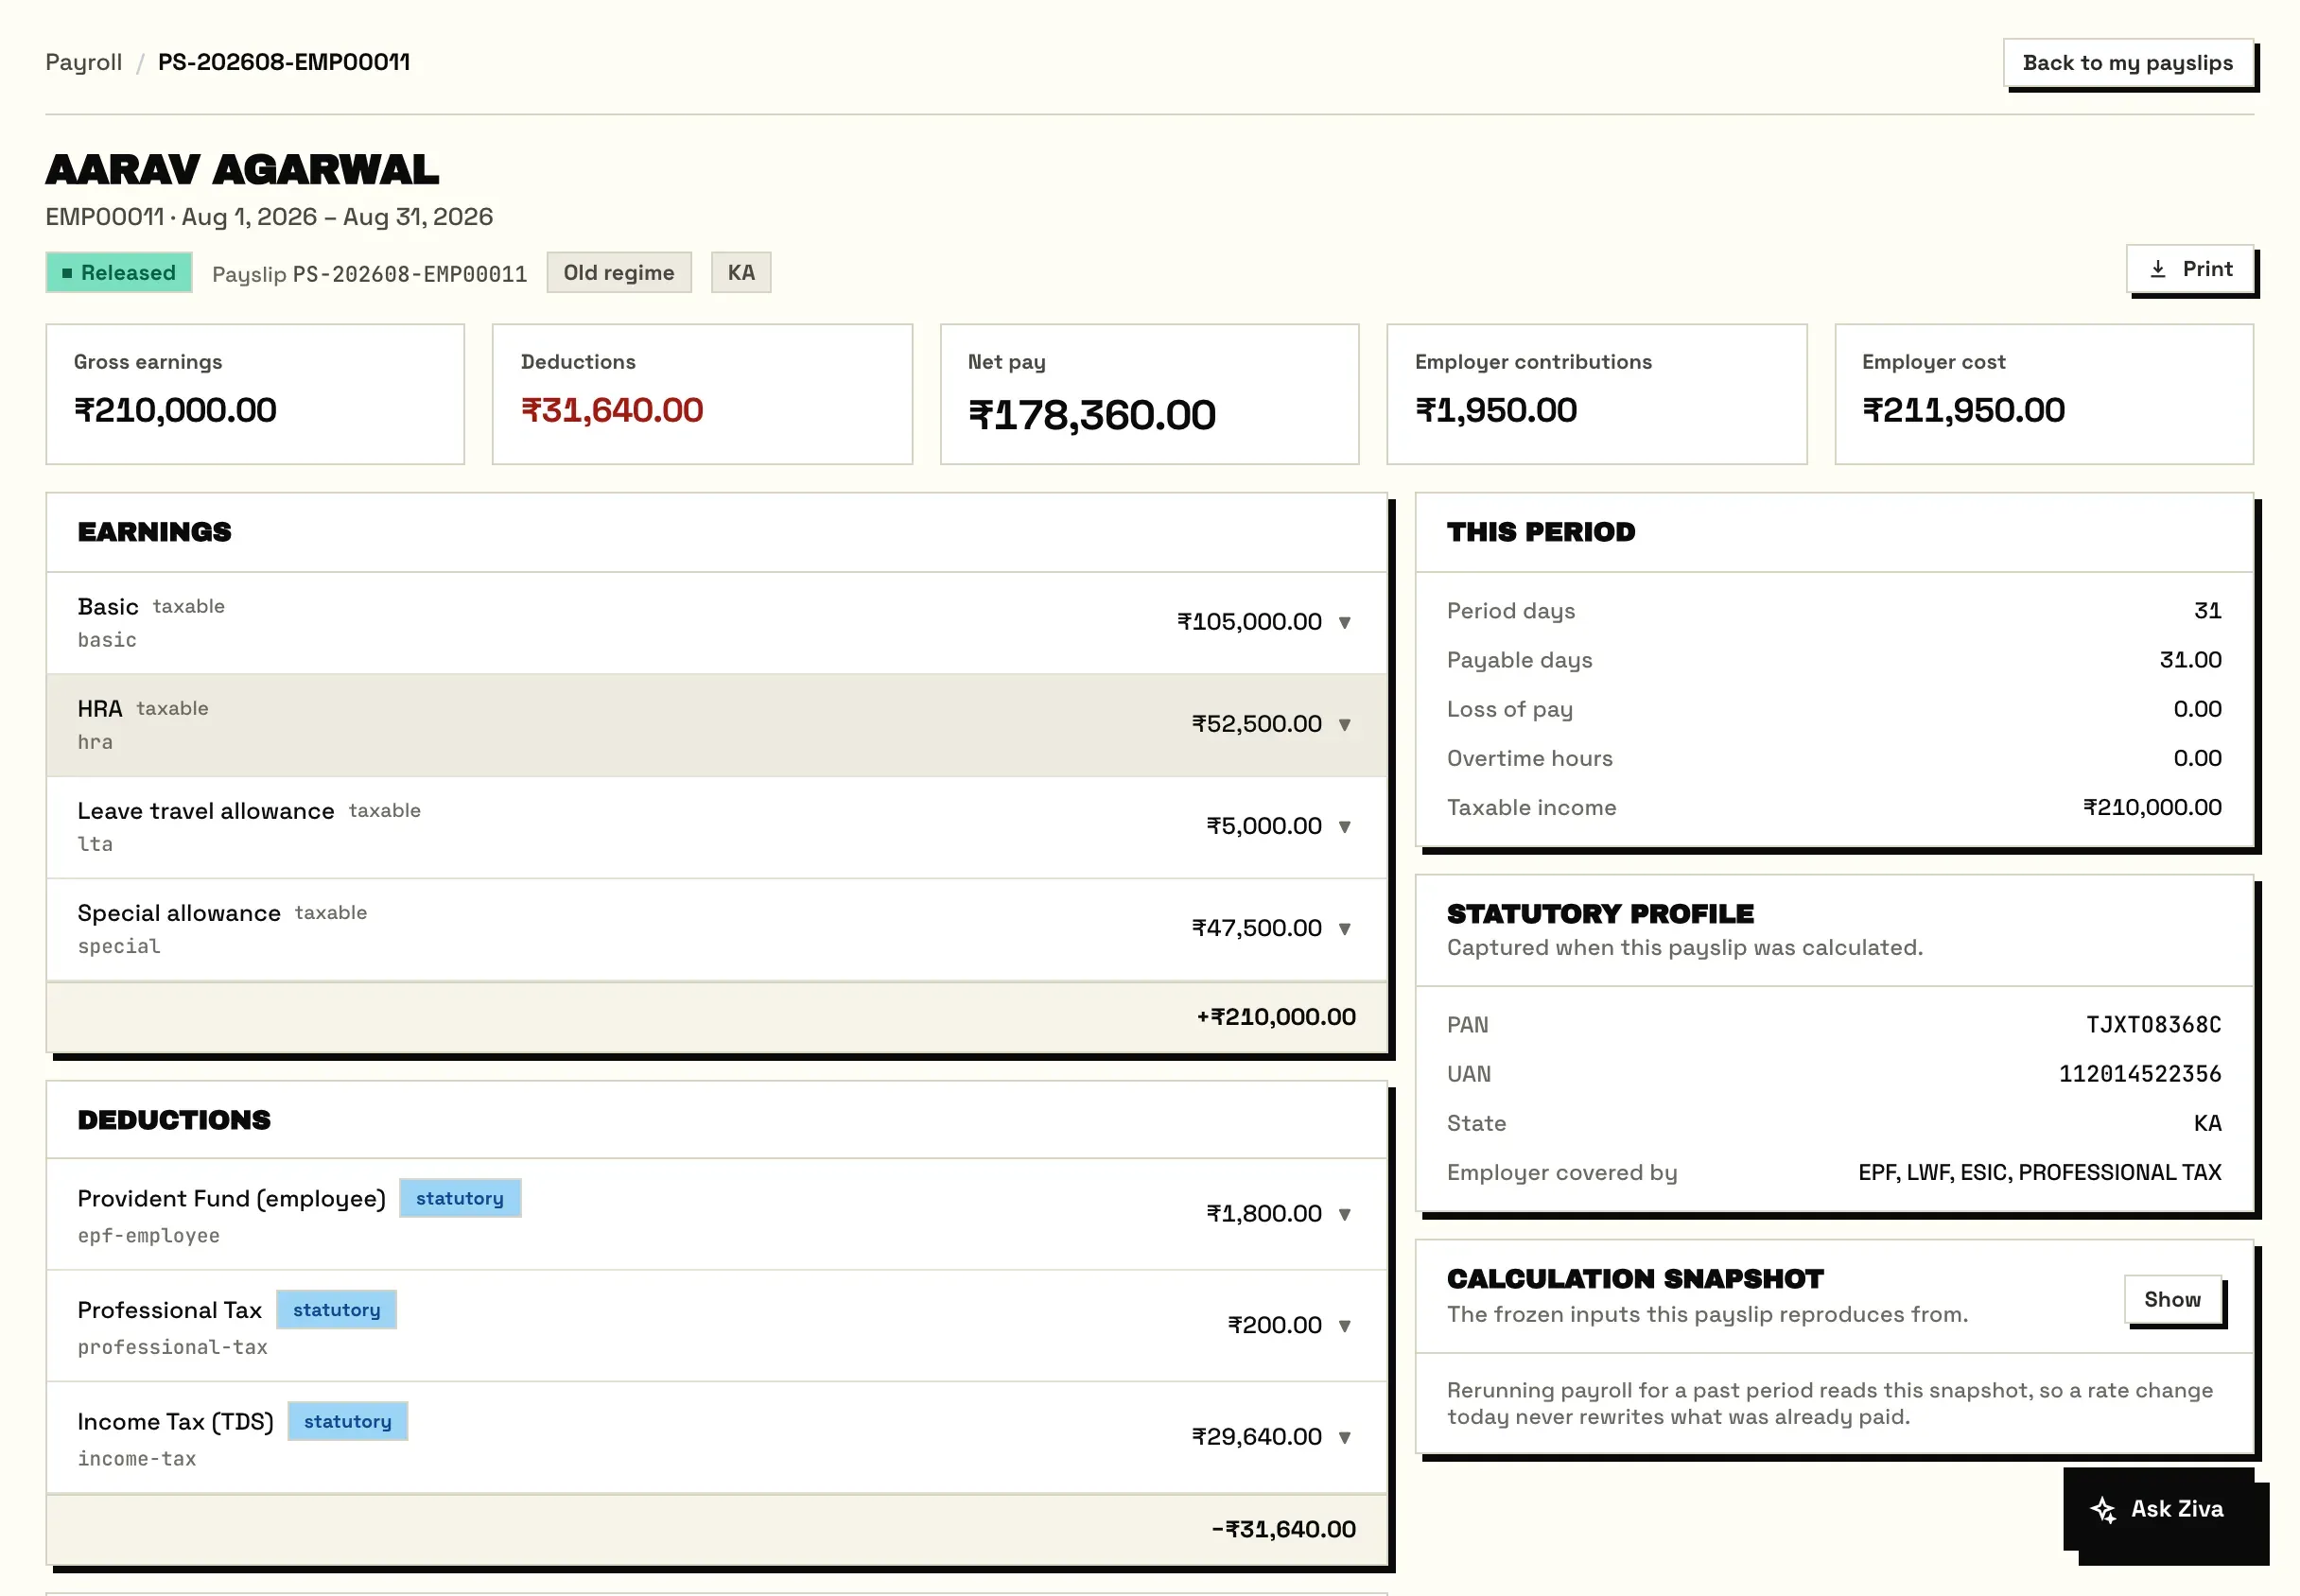Expand the Basic earnings row arrow
The height and width of the screenshot is (1596, 2300).
pos(1345,622)
